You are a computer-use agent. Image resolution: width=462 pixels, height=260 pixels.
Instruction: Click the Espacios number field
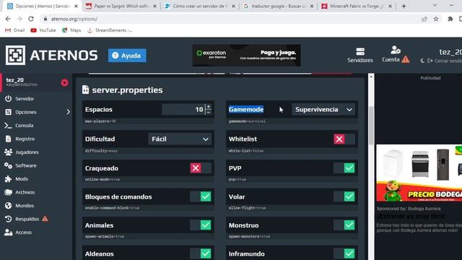point(183,109)
